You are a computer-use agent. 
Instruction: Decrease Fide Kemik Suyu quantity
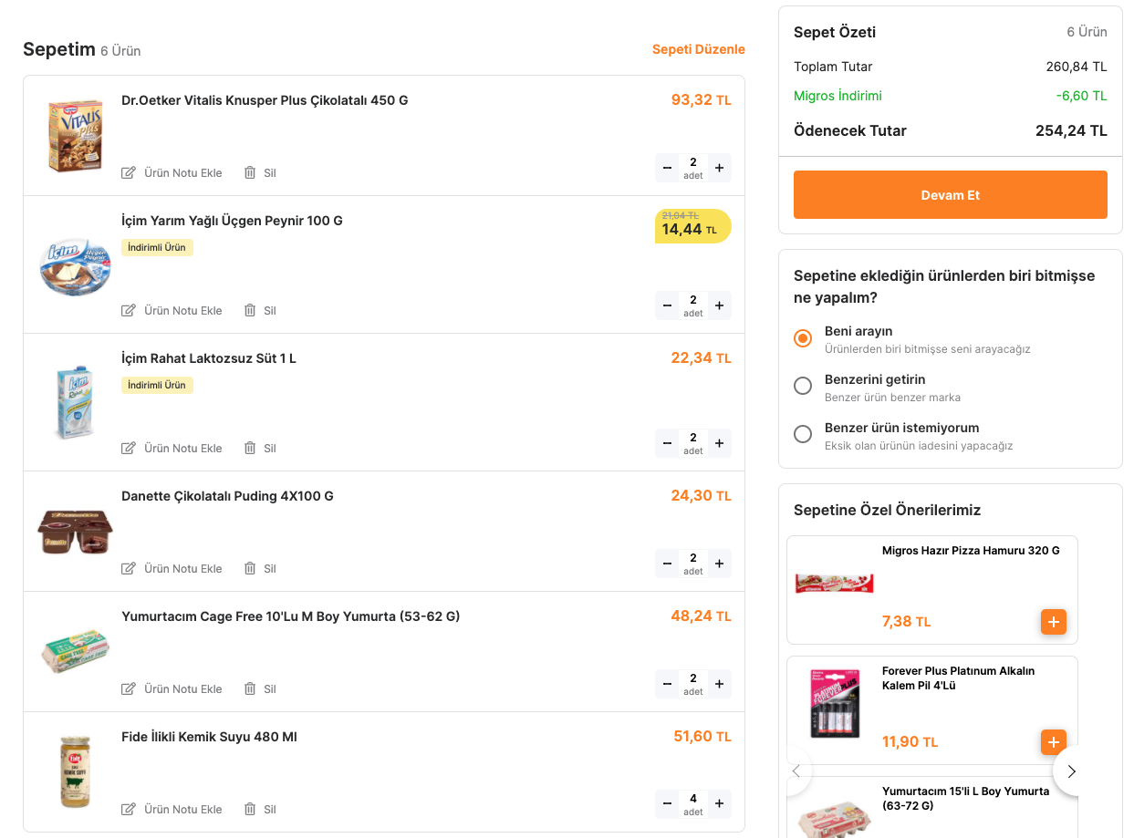tap(667, 803)
